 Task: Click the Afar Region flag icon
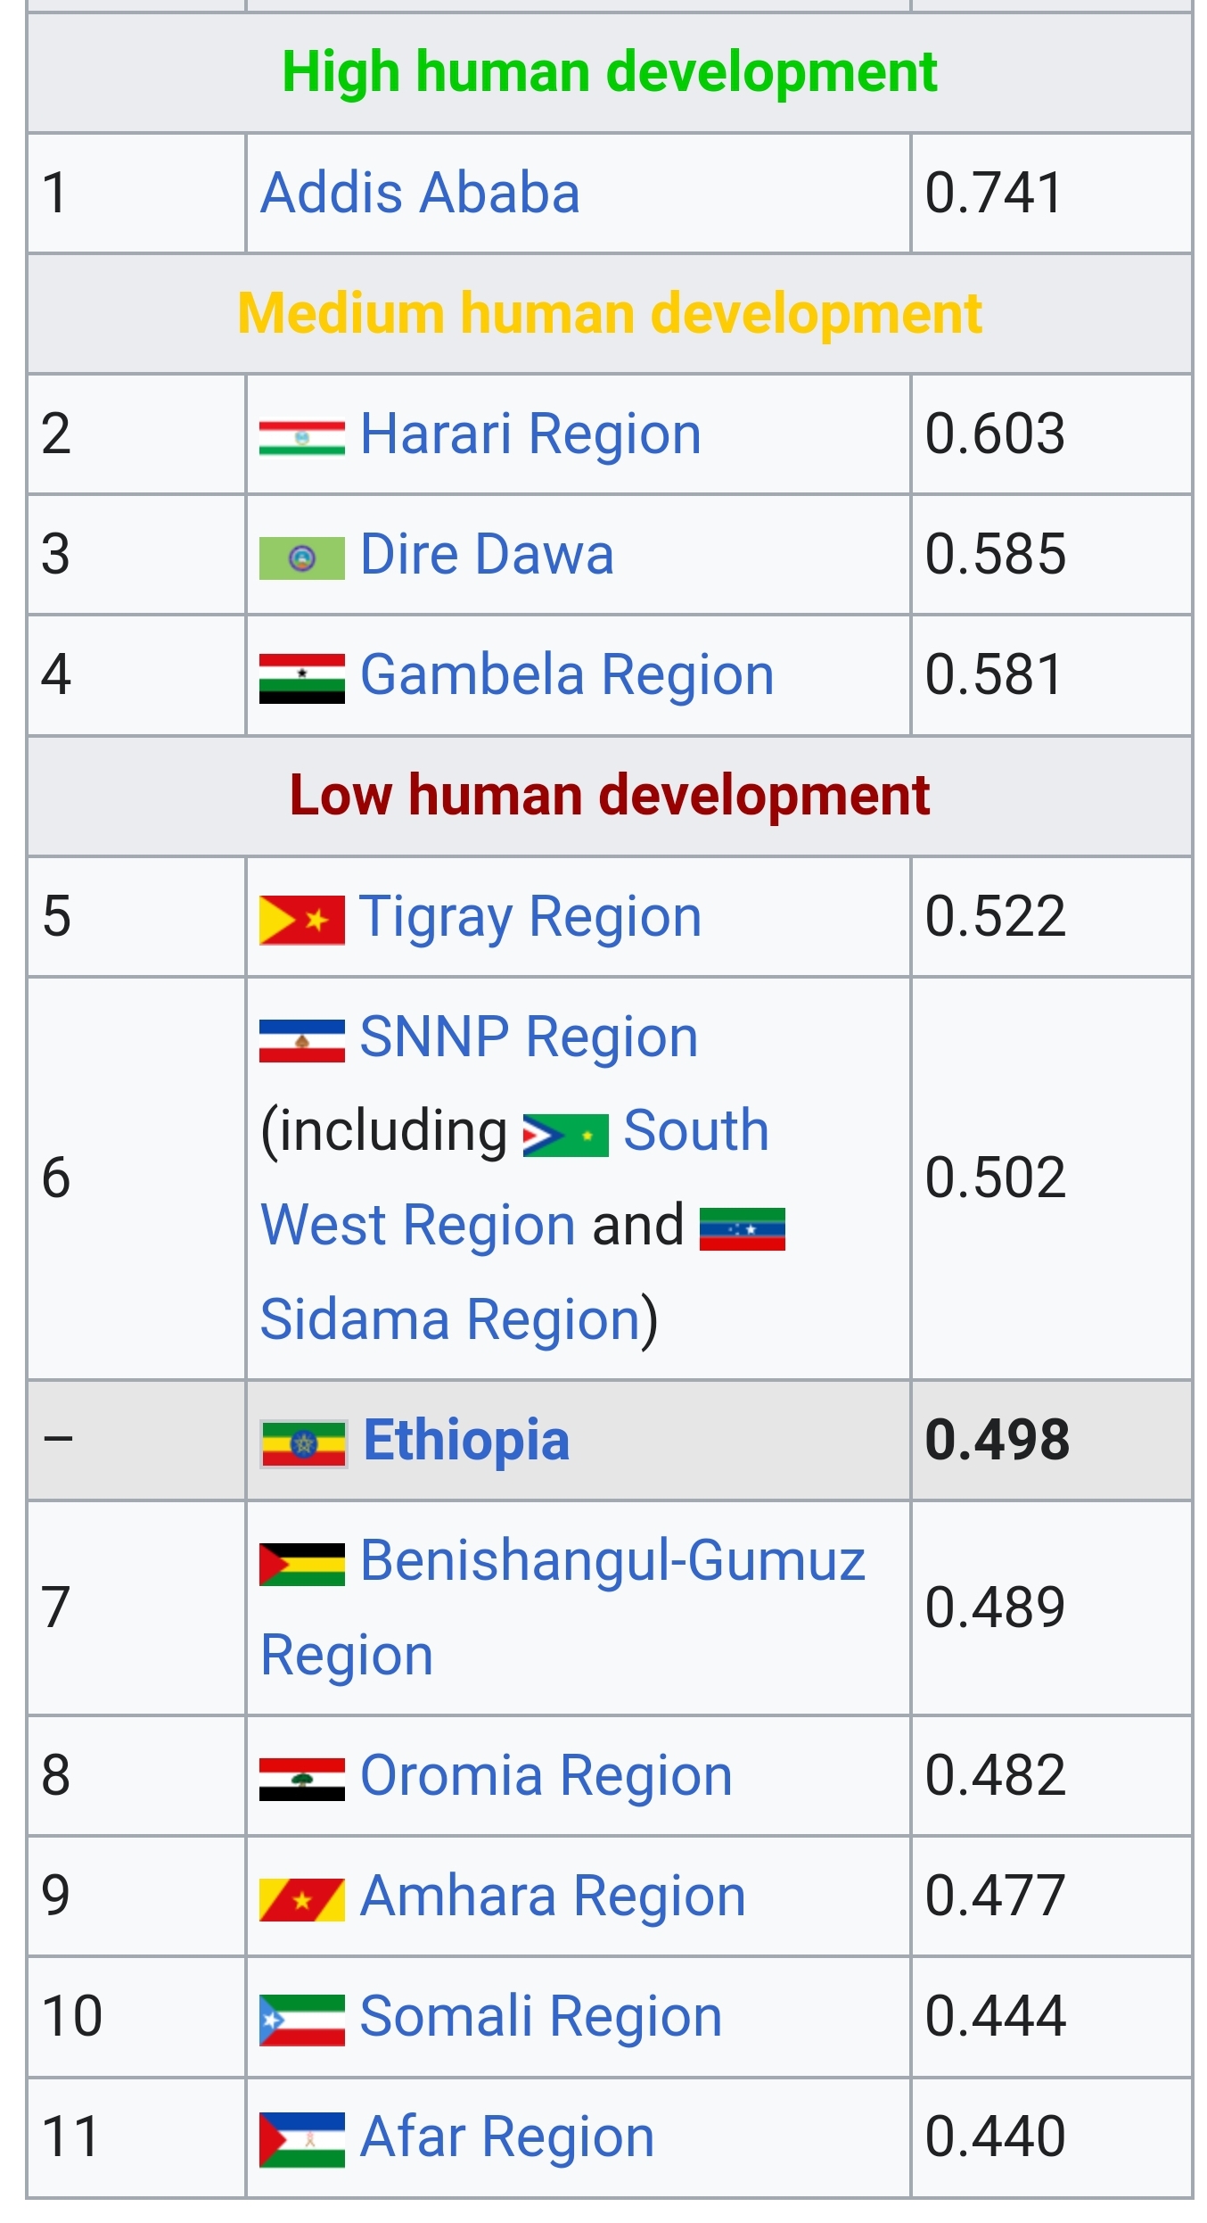301,2140
